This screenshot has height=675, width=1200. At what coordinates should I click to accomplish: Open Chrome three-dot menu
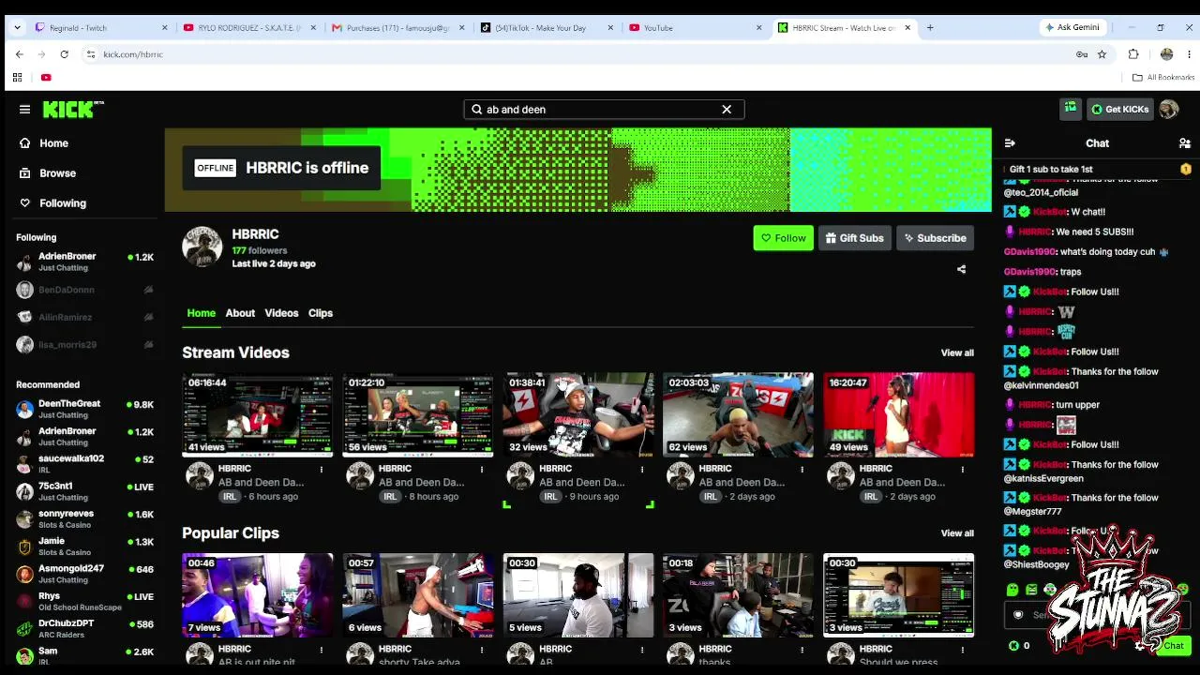[x=1188, y=54]
